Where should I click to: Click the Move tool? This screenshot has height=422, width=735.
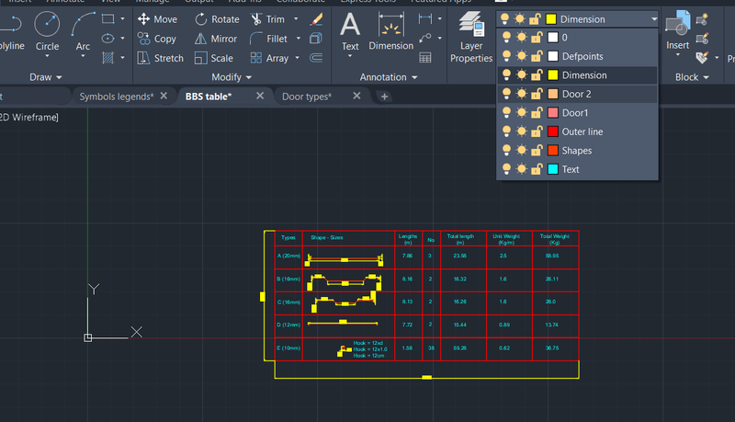pos(157,19)
